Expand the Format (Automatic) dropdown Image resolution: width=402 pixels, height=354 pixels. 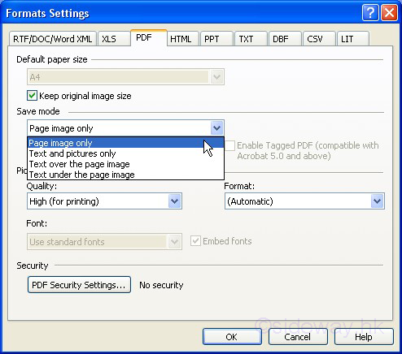[x=377, y=201]
